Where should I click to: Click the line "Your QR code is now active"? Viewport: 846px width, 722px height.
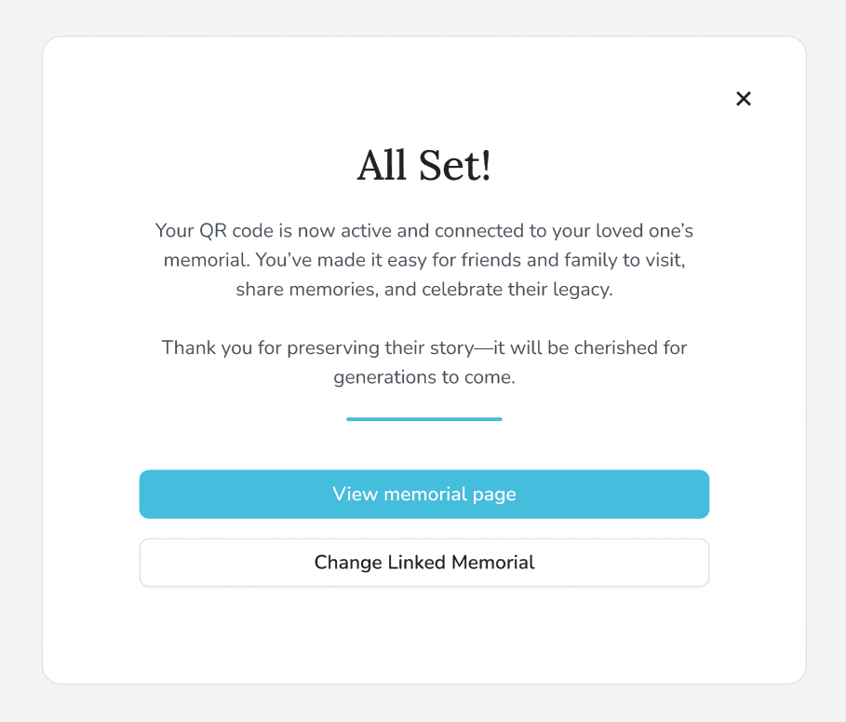[x=424, y=229]
